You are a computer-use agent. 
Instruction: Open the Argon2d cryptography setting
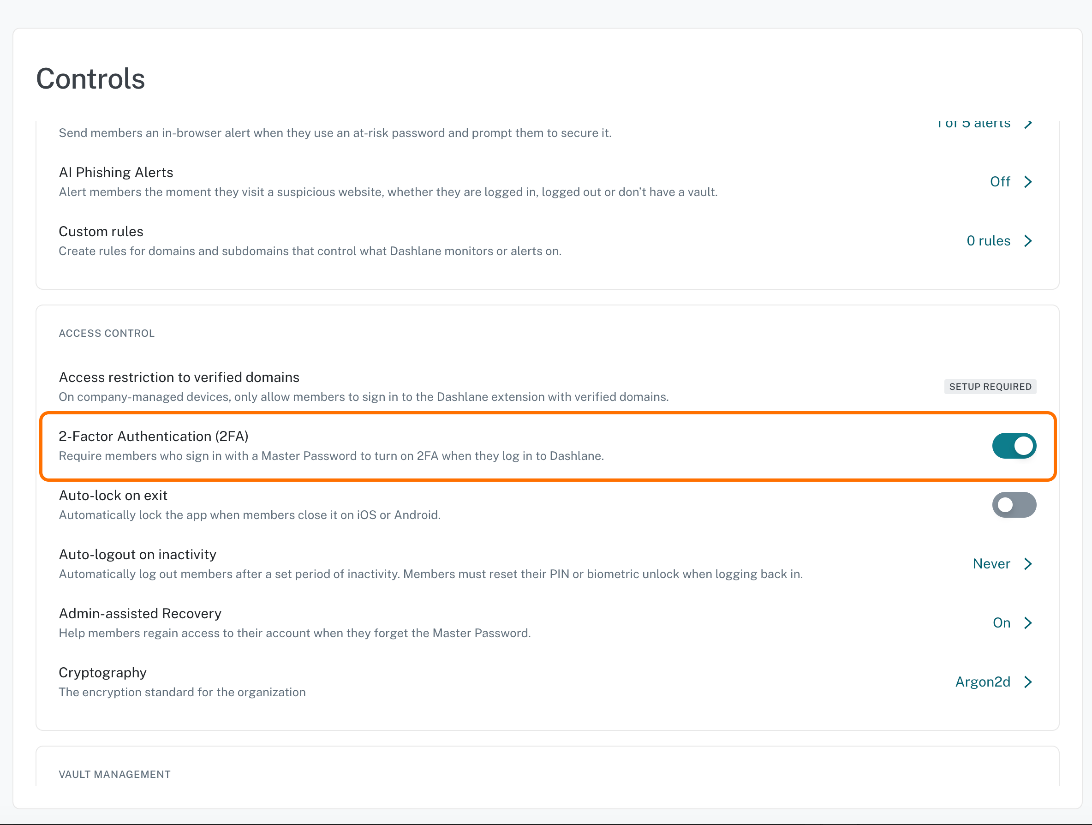tap(982, 682)
